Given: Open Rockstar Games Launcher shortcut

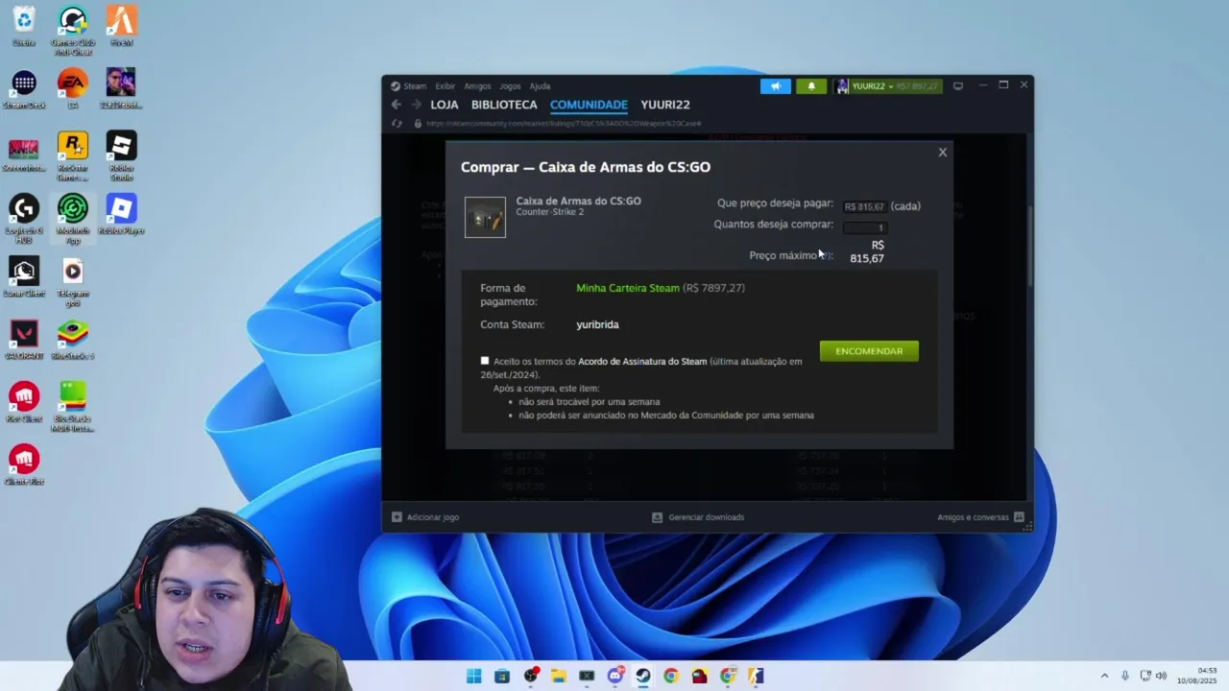Looking at the screenshot, I should (72, 155).
